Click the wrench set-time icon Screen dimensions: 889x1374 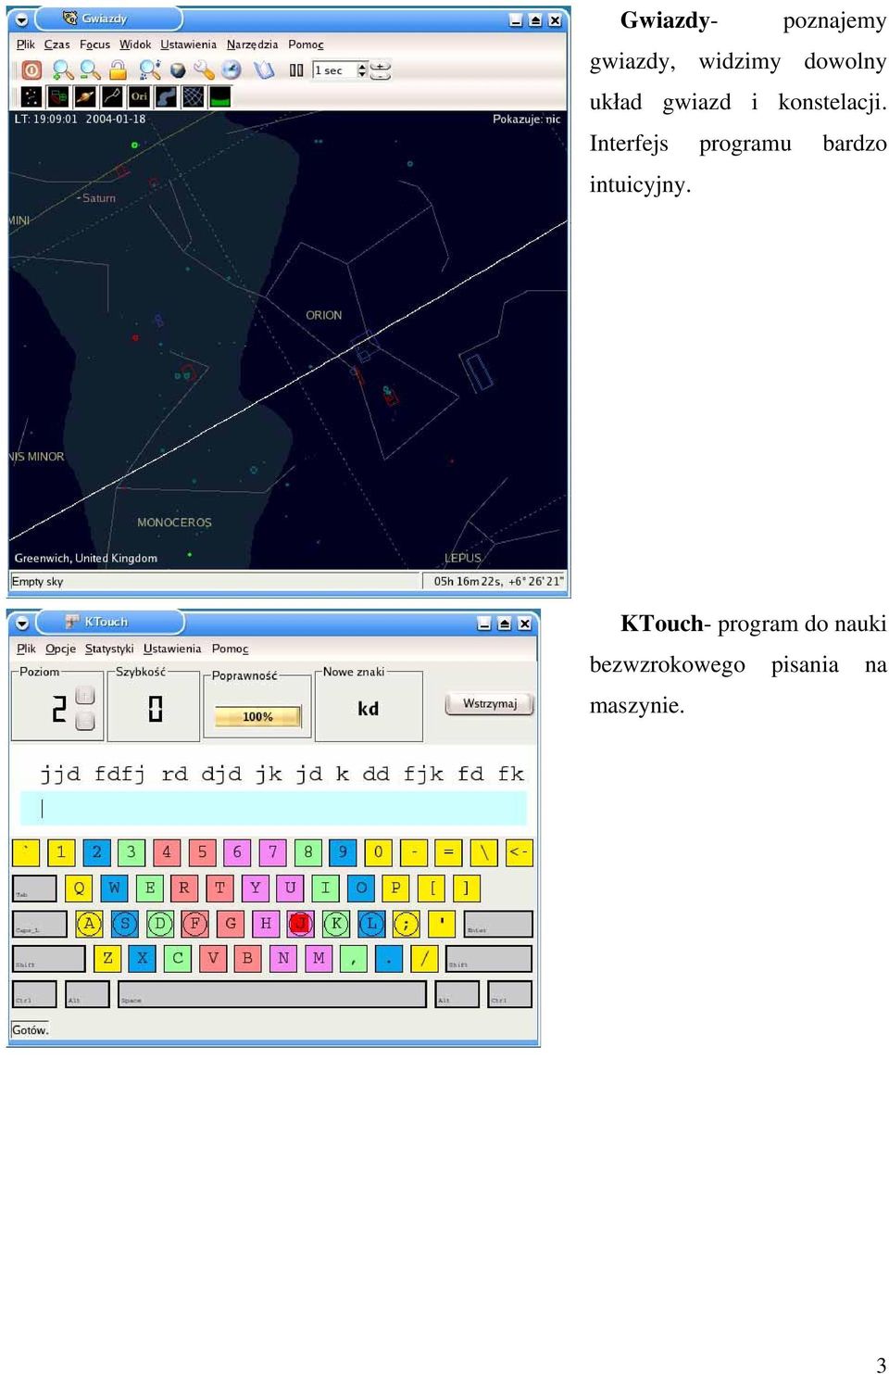coord(204,69)
